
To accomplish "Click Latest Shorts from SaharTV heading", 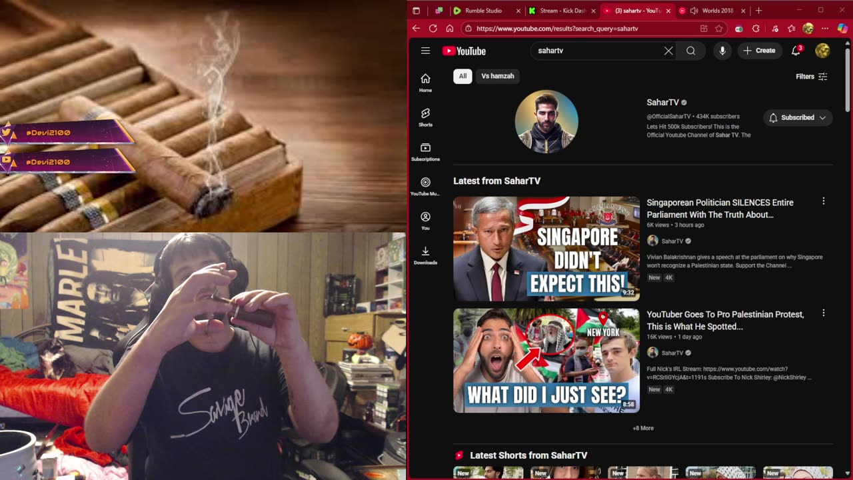I will [528, 455].
